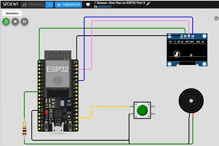Click the EN button on ESP32 board
The height and width of the screenshot is (146, 219).
(x=46, y=126)
